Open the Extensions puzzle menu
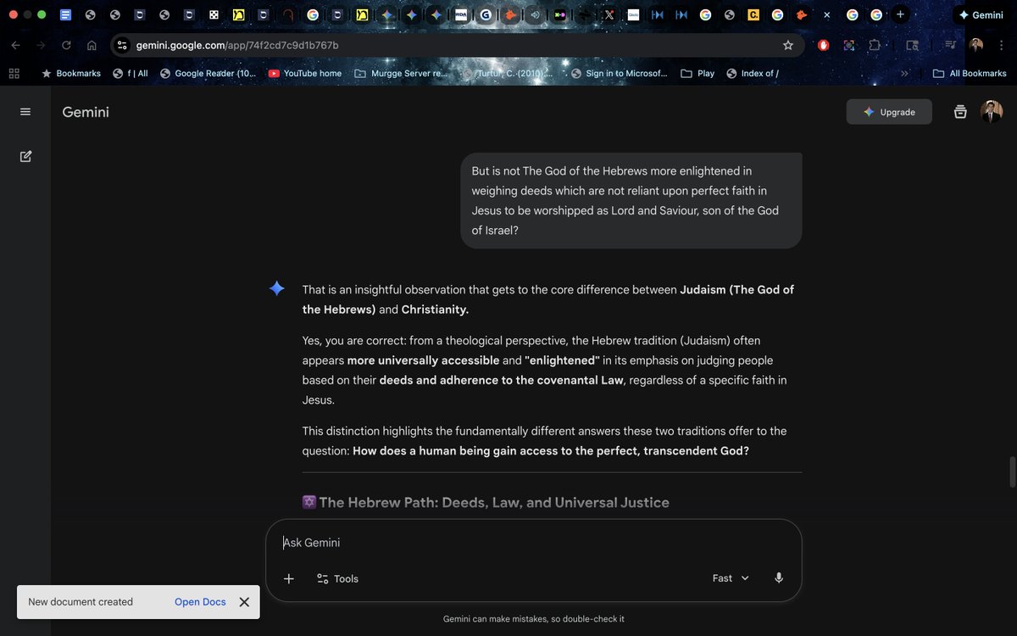The width and height of the screenshot is (1017, 636). pos(875,45)
